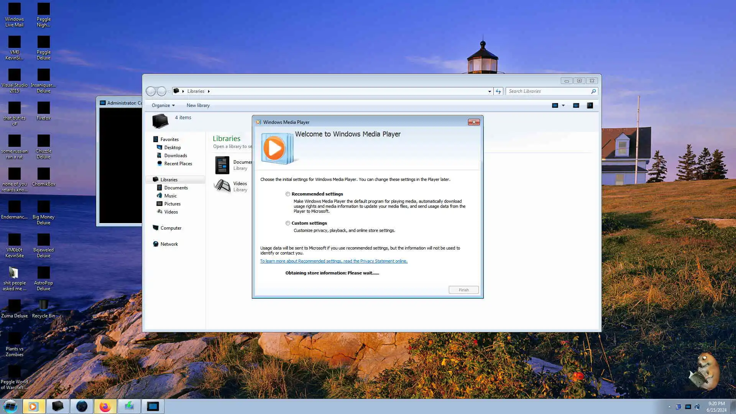
Task: Open Network in the navigation pane
Action: [169, 244]
